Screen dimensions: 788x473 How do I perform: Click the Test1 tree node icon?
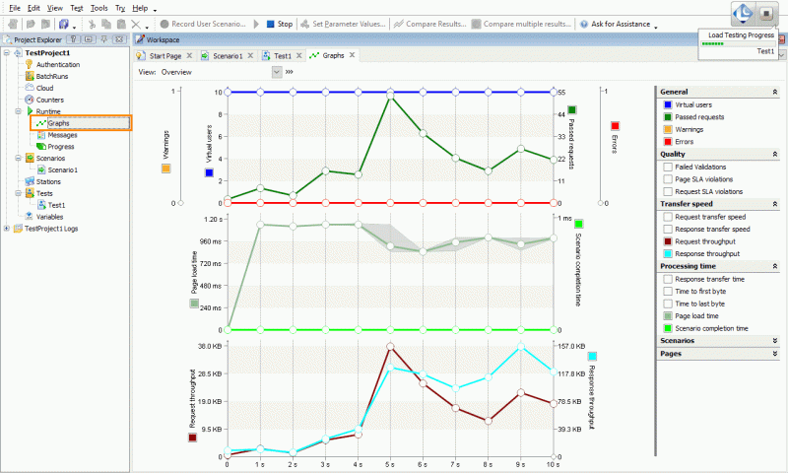[x=41, y=205]
